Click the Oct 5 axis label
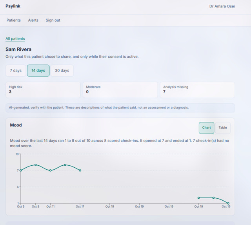This screenshot has height=225, width=251. pyautogui.click(x=21, y=207)
